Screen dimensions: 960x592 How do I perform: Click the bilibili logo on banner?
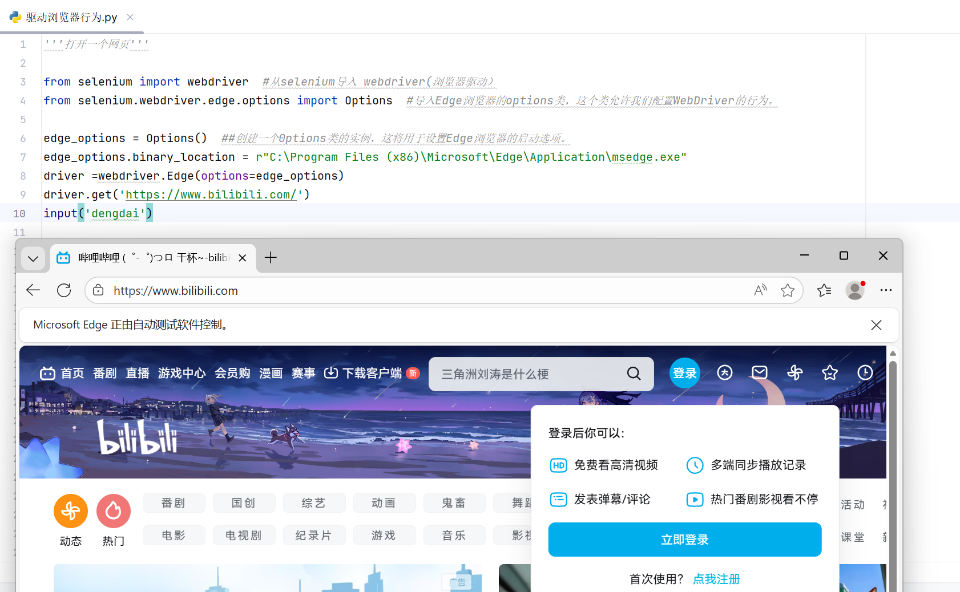pyautogui.click(x=137, y=438)
